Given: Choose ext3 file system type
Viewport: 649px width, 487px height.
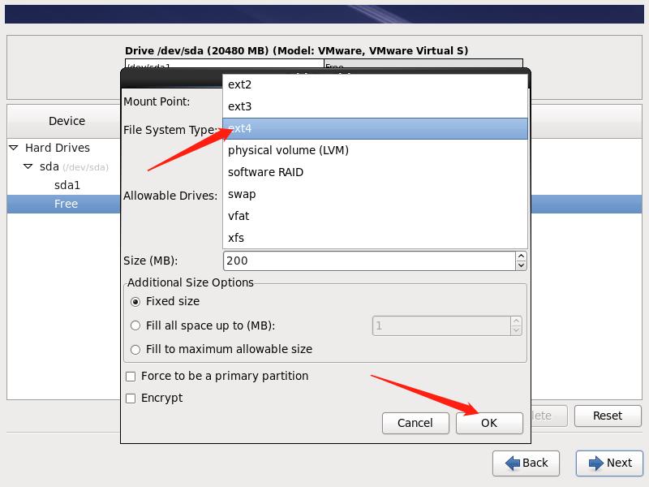Looking at the screenshot, I should pyautogui.click(x=375, y=107).
